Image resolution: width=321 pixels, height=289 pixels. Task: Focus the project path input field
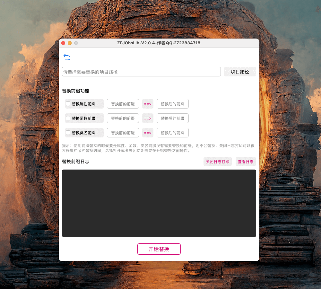point(141,72)
